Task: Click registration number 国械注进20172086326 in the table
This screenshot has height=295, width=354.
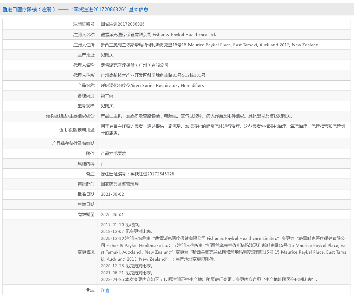Action: (x=123, y=24)
